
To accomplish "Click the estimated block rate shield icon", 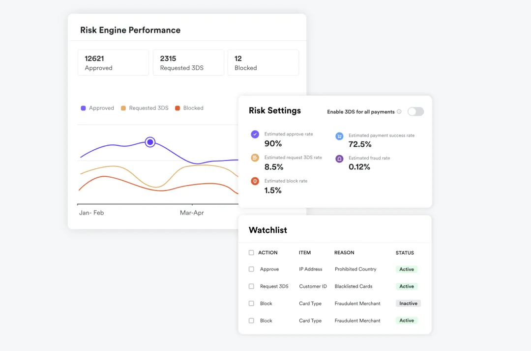I will point(255,181).
